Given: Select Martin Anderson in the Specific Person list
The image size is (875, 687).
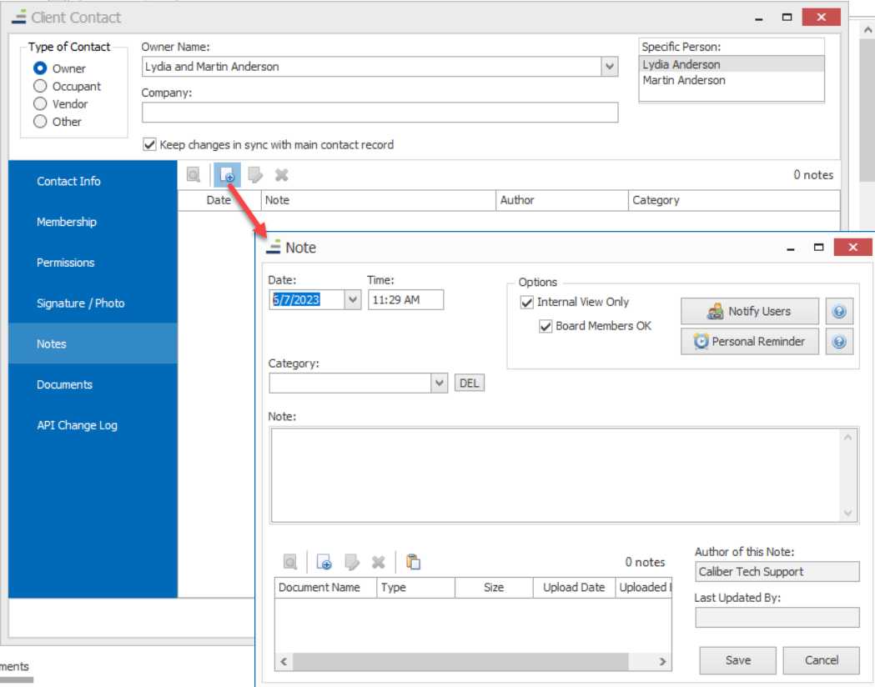Looking at the screenshot, I should (x=686, y=80).
